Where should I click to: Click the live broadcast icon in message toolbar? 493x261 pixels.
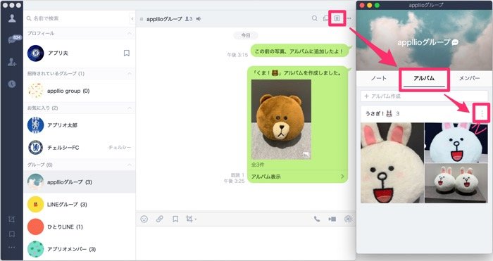348,219
